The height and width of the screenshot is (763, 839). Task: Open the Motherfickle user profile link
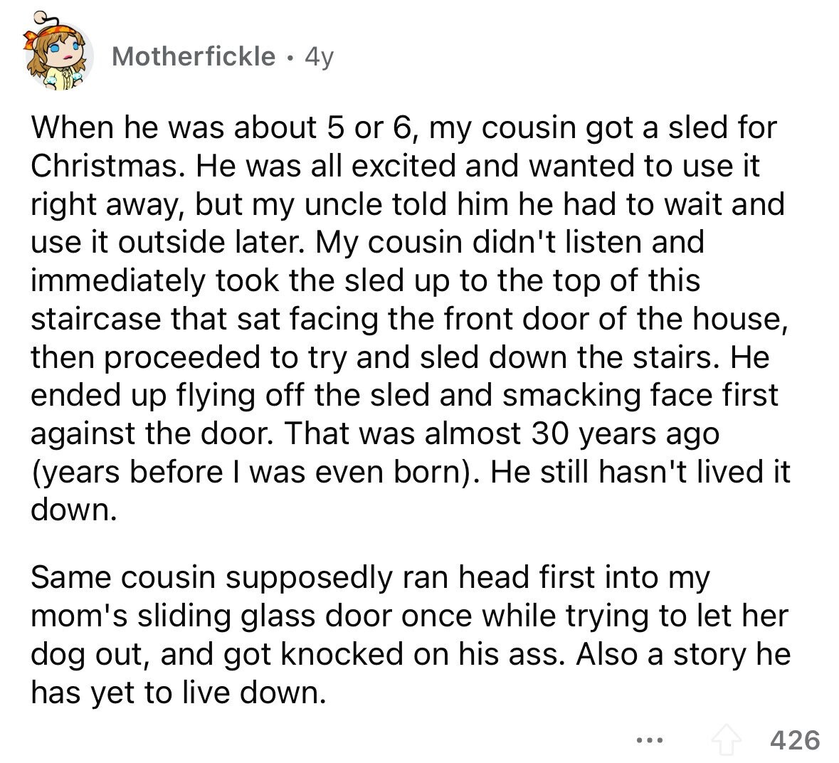coord(194,56)
